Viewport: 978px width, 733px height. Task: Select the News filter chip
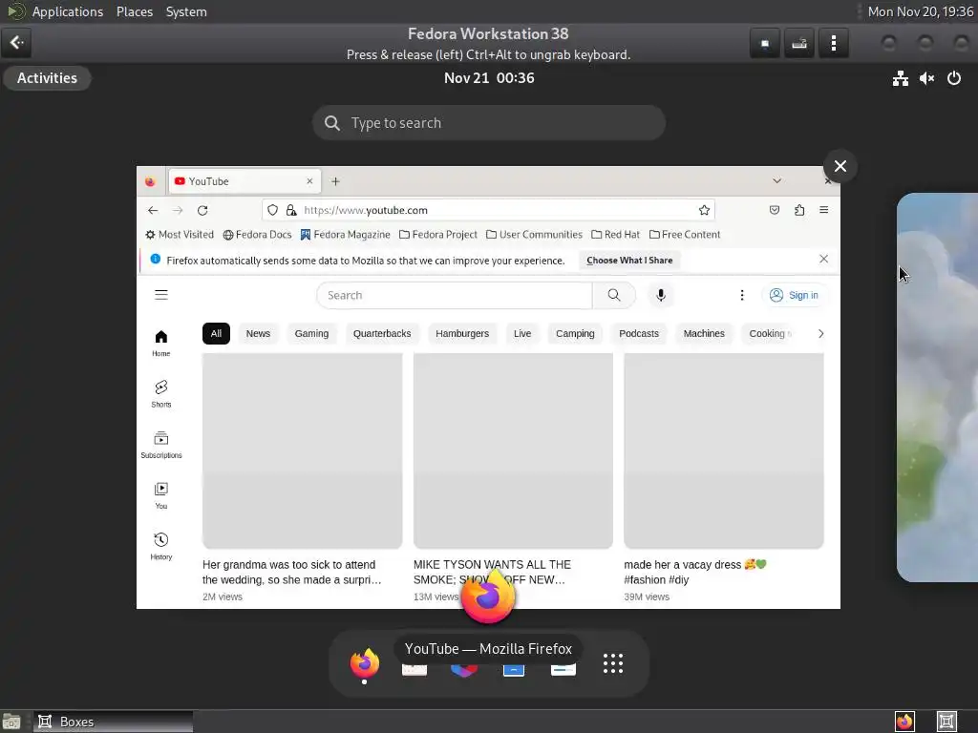pos(258,333)
